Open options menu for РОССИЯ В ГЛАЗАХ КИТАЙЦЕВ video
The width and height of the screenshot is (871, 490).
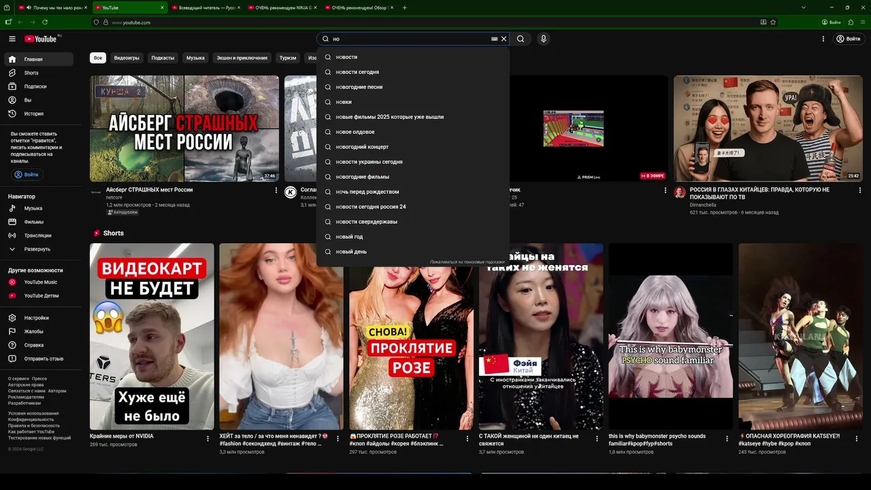click(x=860, y=191)
